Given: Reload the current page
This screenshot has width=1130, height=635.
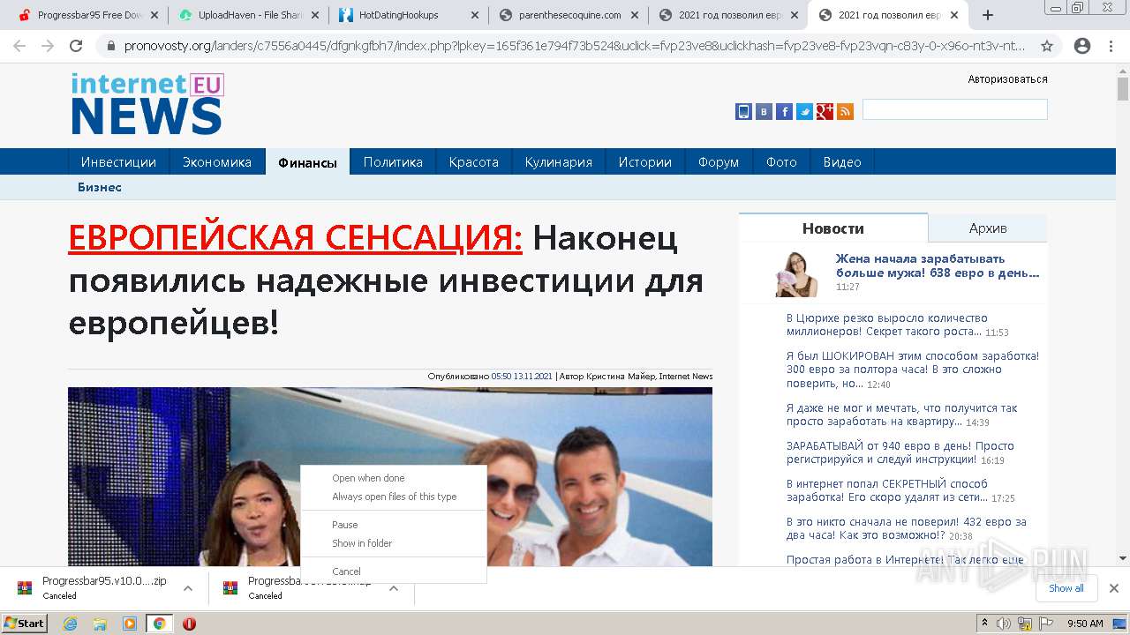Looking at the screenshot, I should (x=76, y=46).
